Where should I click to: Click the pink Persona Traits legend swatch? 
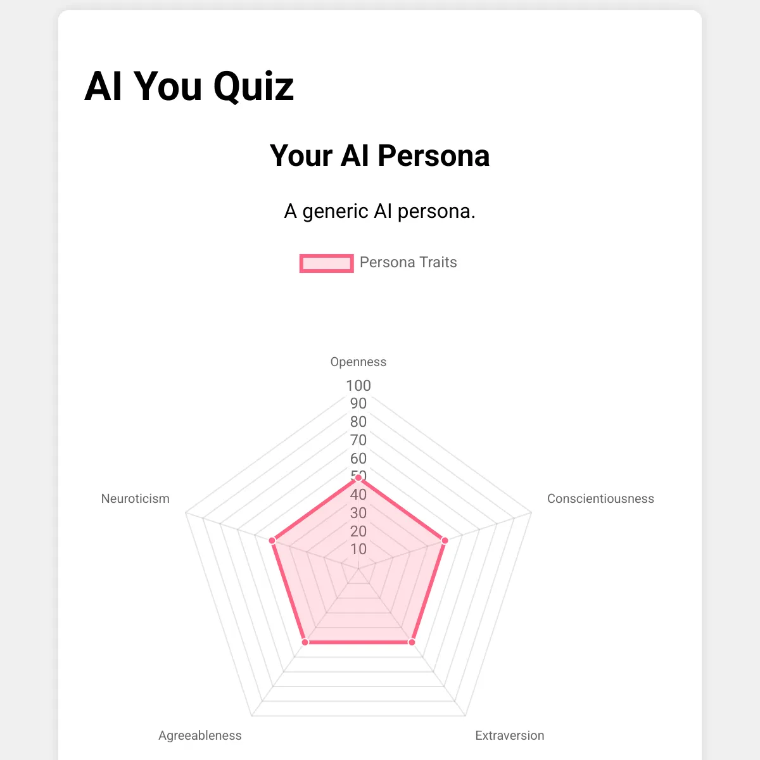[x=326, y=263]
